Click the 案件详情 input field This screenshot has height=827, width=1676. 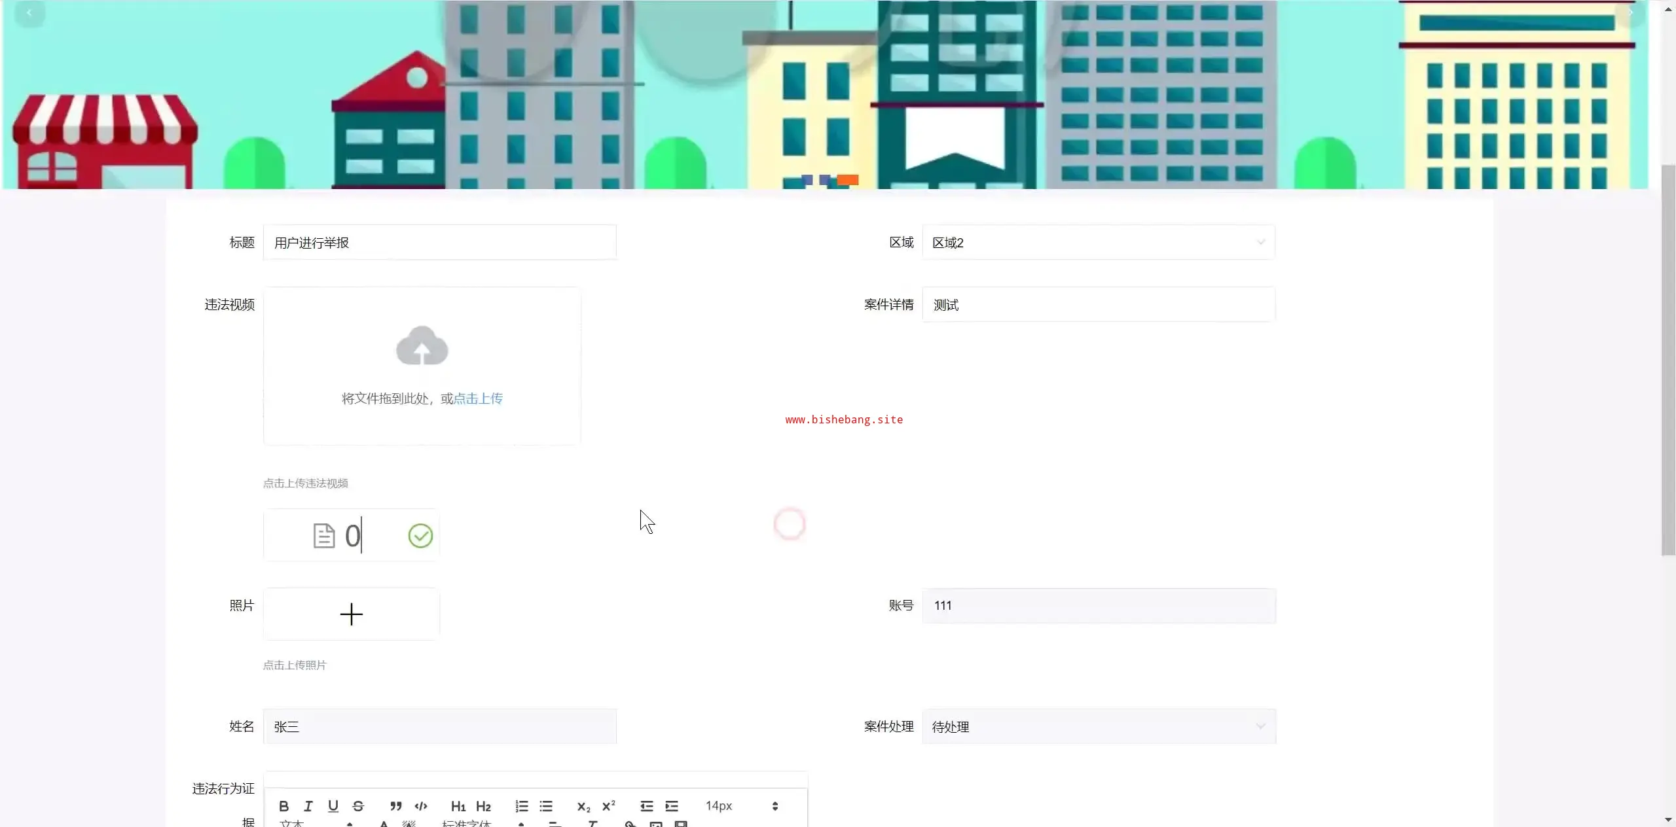pos(1098,305)
